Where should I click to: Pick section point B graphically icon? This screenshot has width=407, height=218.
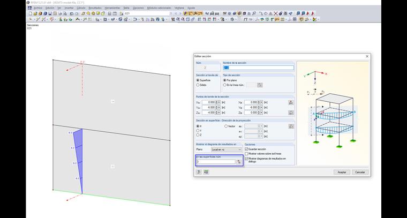tap(291, 112)
